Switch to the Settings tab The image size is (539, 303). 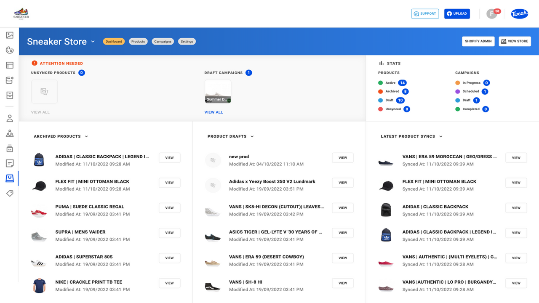tap(187, 41)
